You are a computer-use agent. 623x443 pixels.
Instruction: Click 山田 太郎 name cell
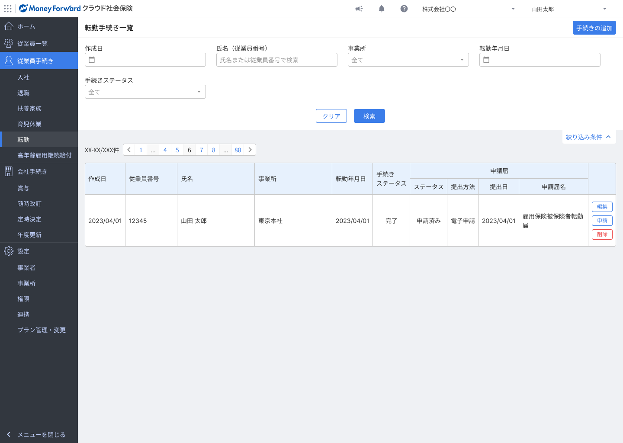click(x=216, y=221)
